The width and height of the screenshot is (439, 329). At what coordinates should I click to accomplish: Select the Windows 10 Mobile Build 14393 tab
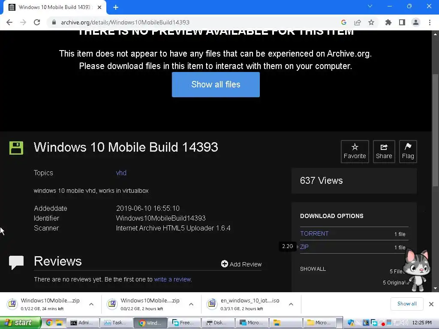click(54, 7)
